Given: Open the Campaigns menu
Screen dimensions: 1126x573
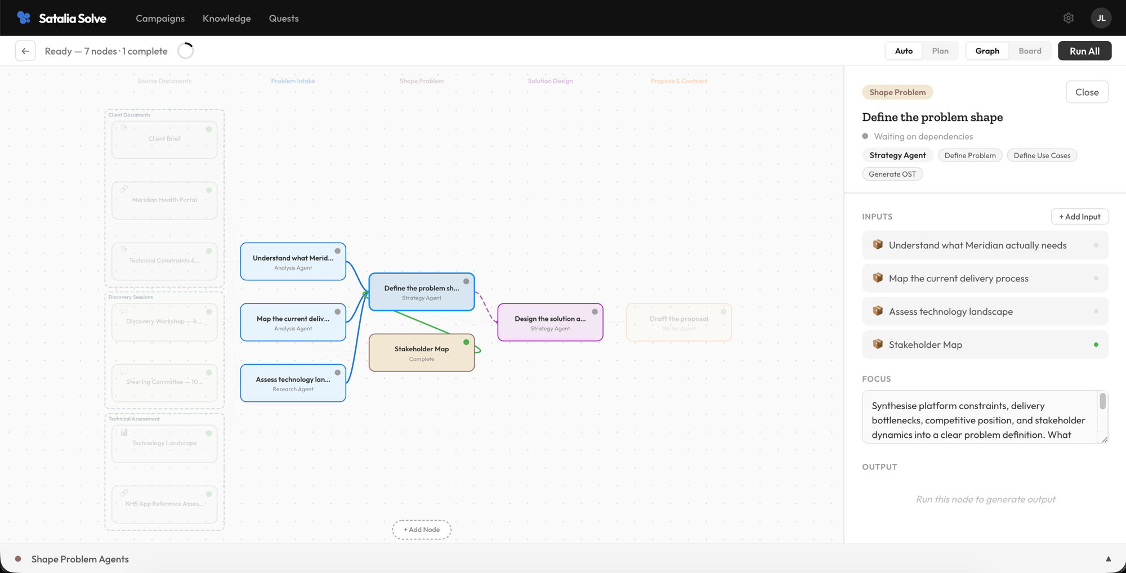Looking at the screenshot, I should 160,18.
